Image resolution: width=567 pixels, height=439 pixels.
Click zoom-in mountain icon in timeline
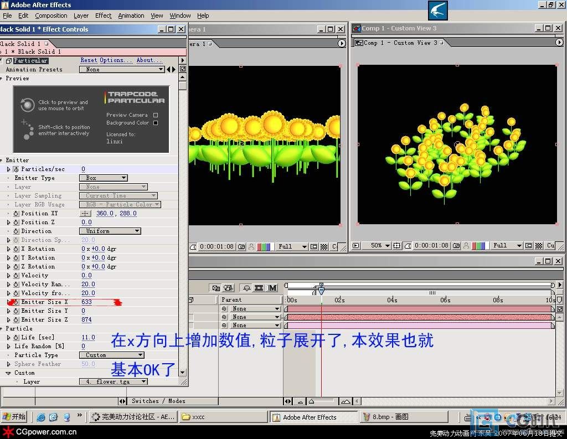click(x=346, y=401)
